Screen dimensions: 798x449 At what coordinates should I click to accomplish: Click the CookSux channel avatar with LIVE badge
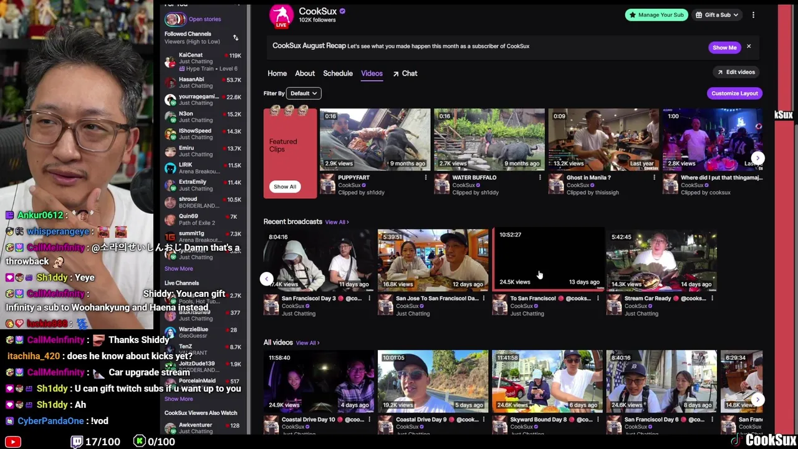coord(281,16)
